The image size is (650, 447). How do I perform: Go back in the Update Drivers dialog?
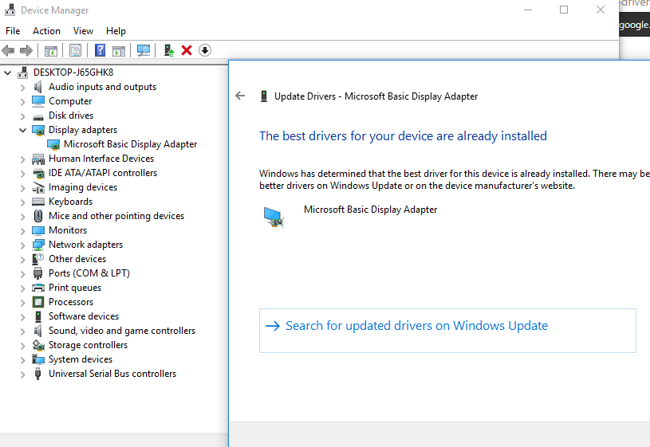[x=240, y=96]
